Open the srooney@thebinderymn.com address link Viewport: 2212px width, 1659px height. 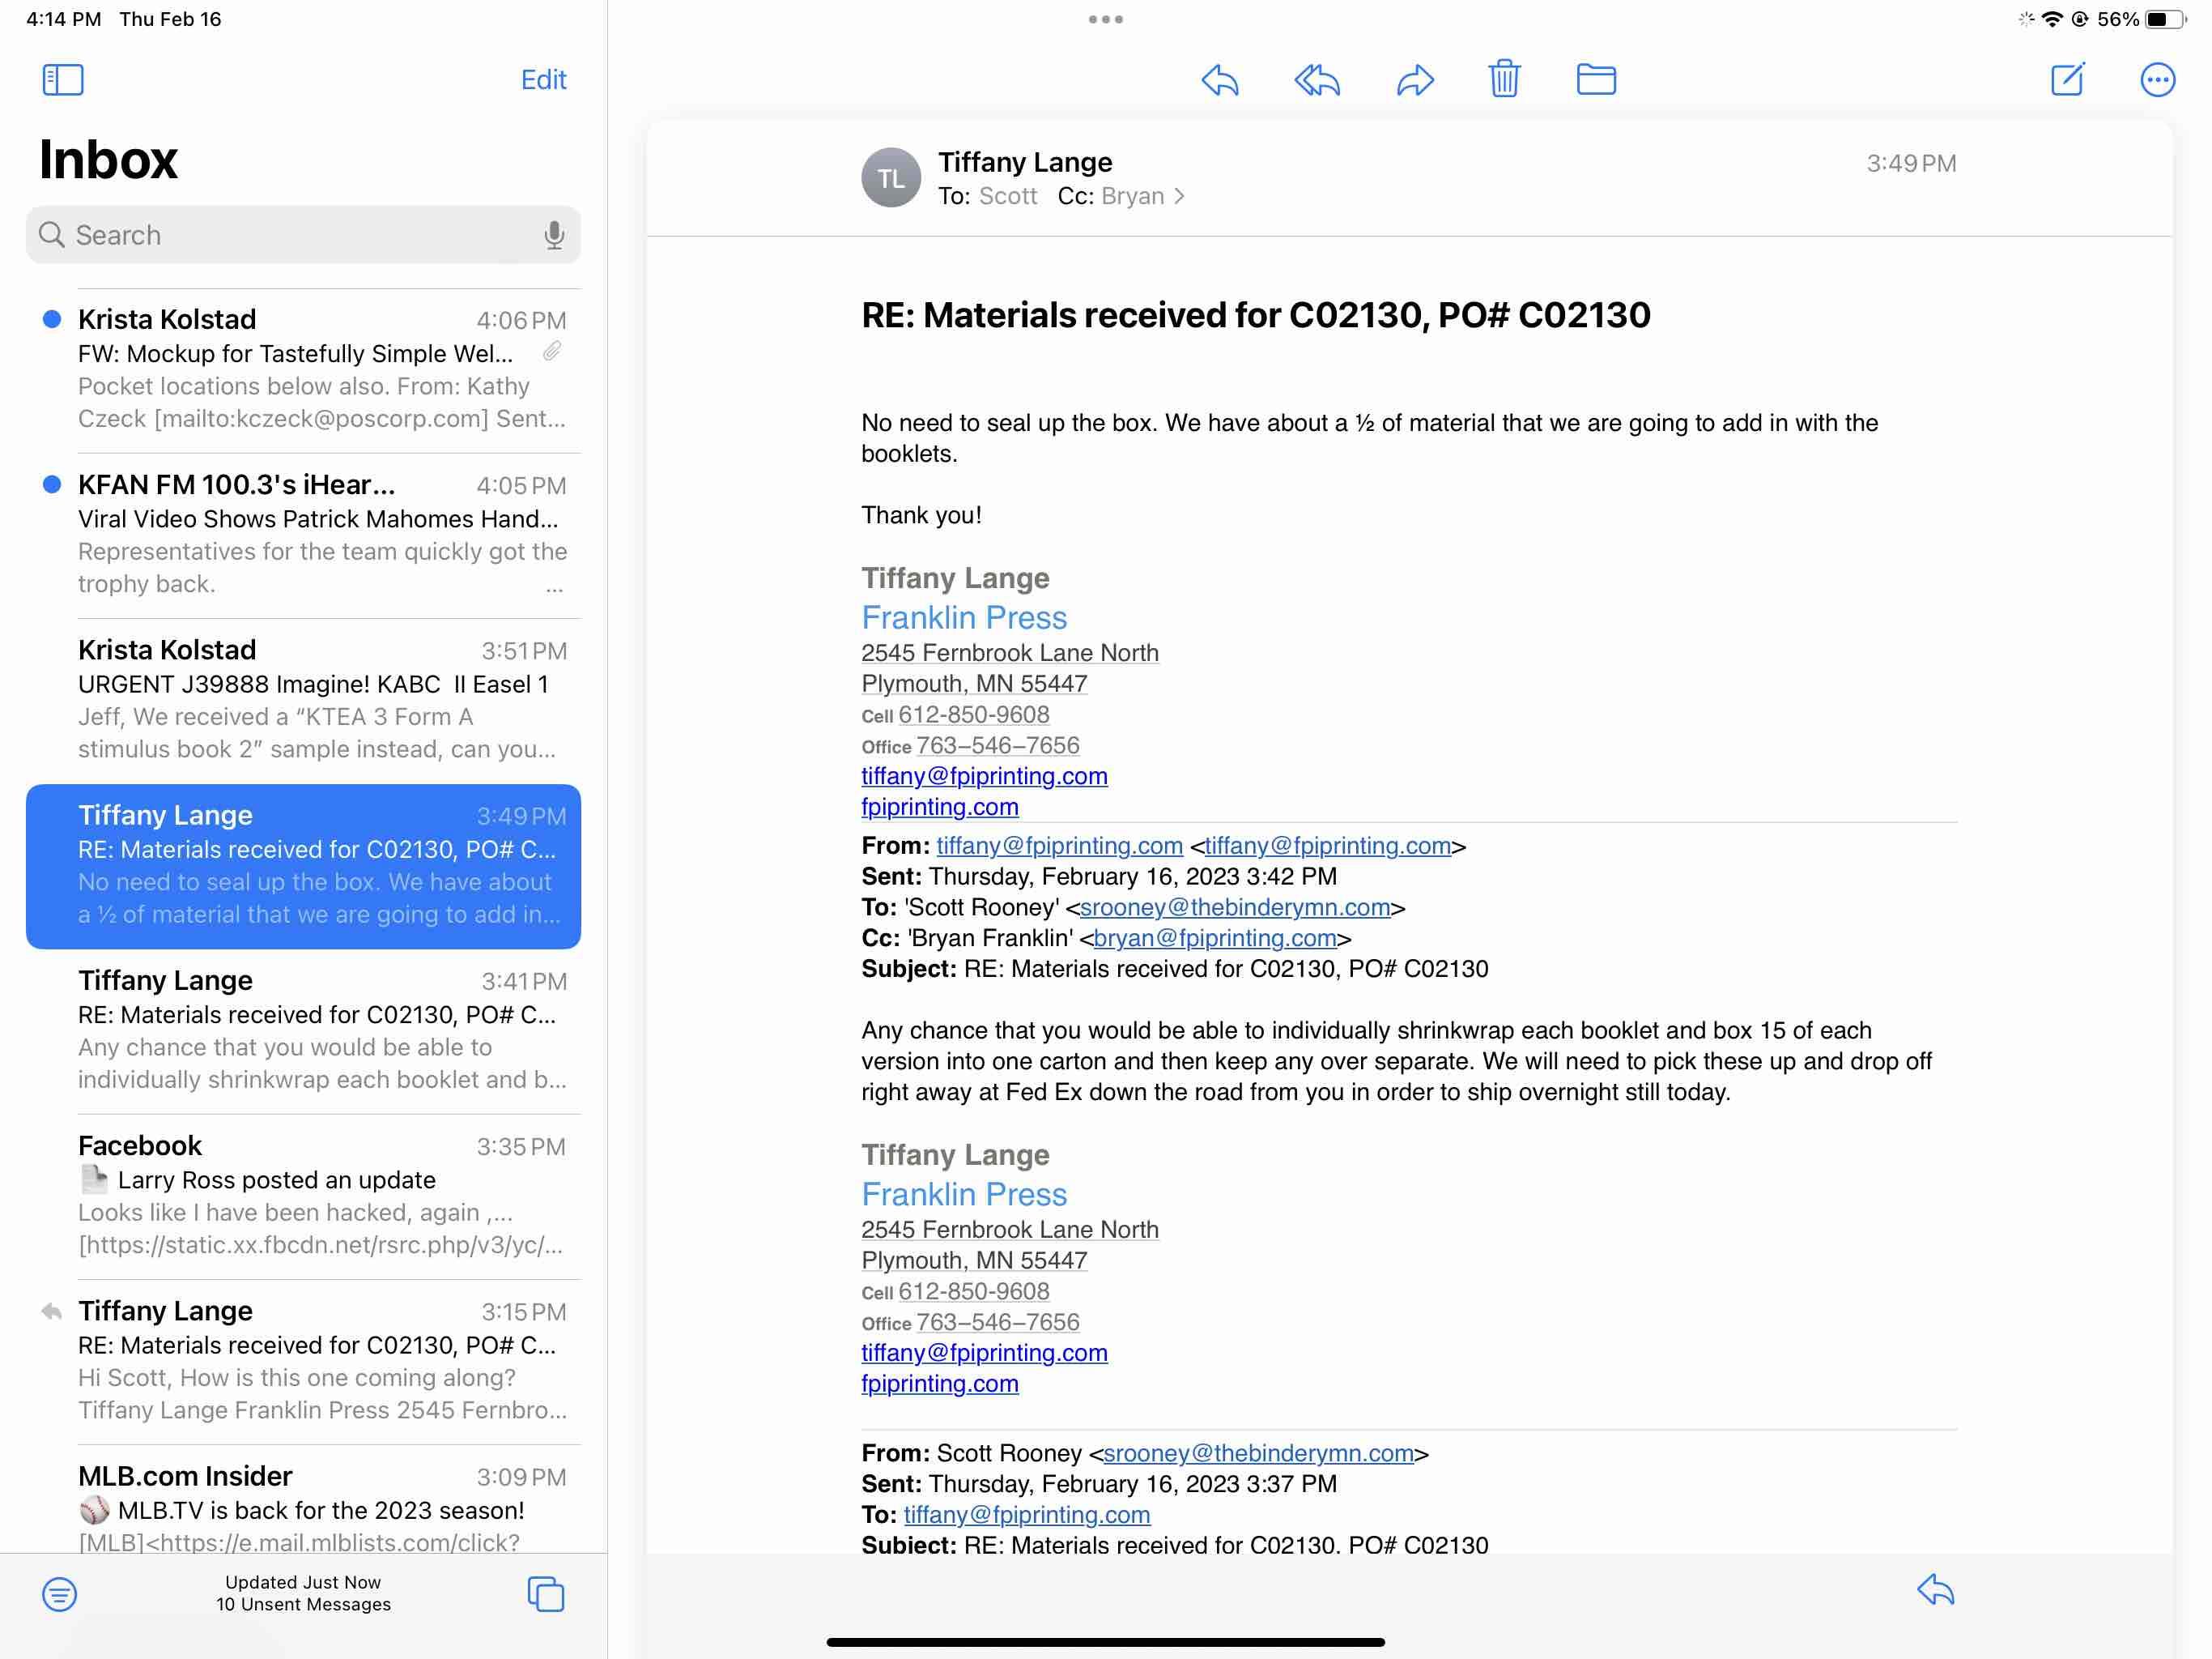pyautogui.click(x=1234, y=907)
